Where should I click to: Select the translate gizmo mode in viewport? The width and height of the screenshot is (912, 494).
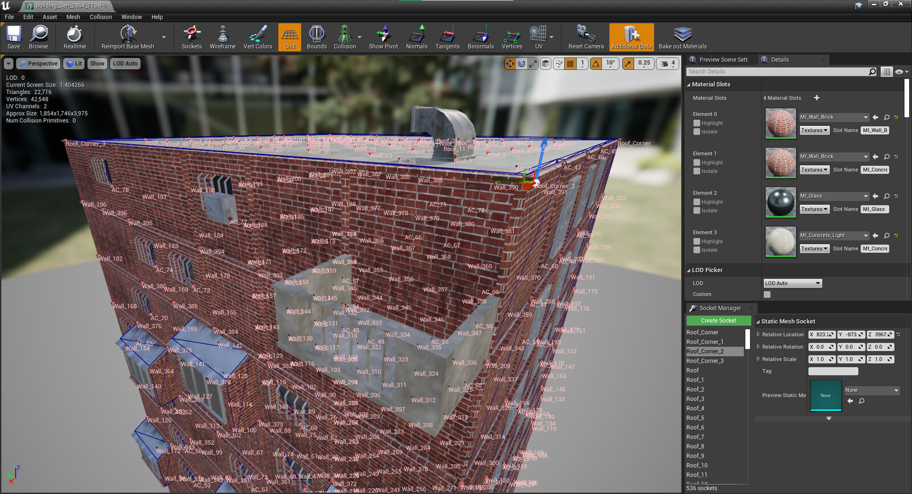pos(510,63)
